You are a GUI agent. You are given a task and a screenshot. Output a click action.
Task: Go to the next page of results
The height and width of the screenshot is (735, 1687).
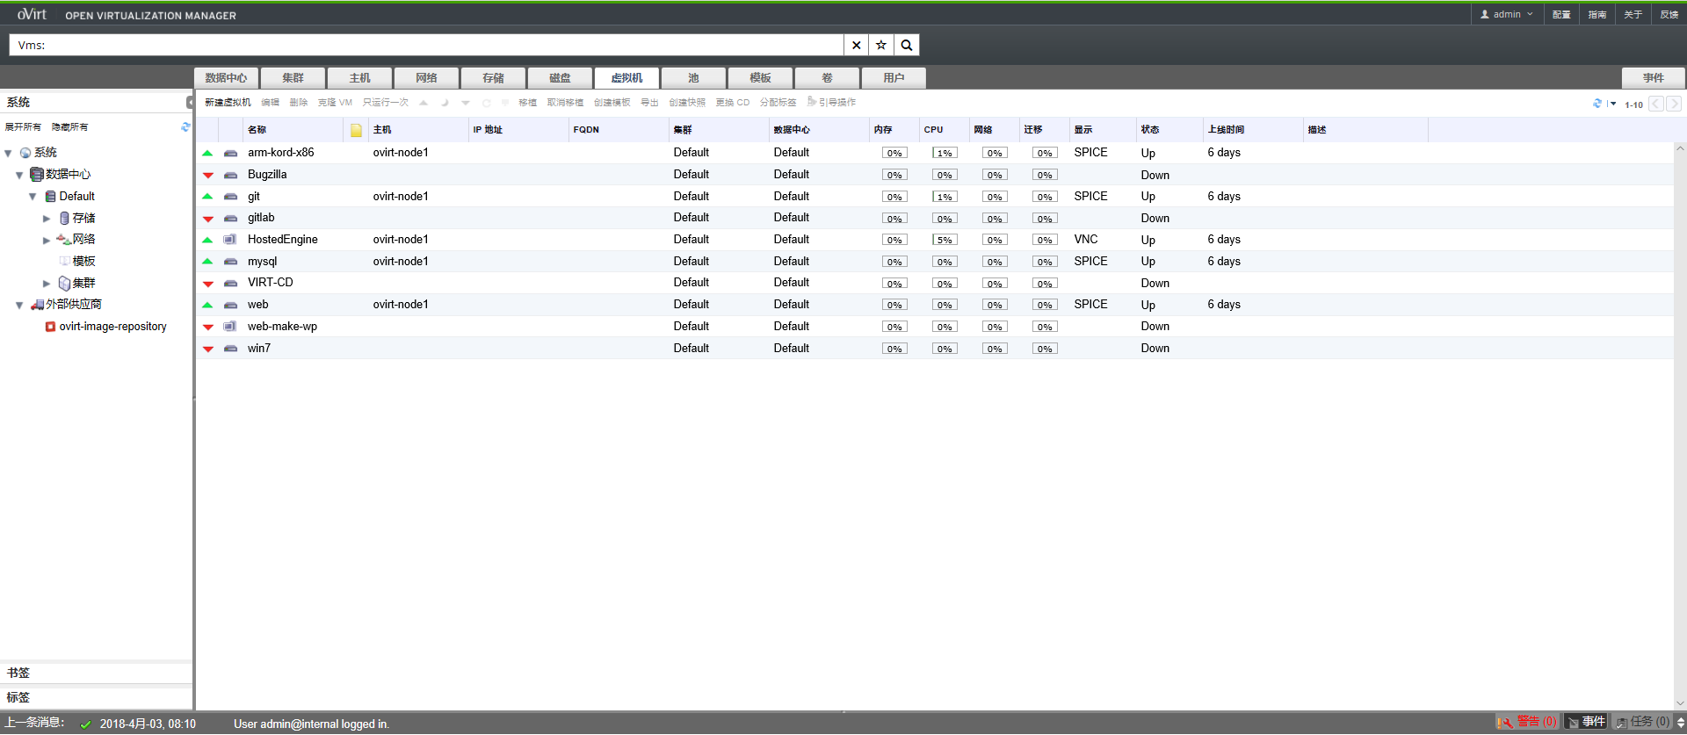tap(1674, 104)
